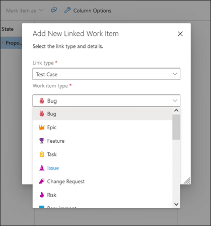Pick the Feature trophy icon
Image resolution: width=211 pixels, height=226 pixels.
42,141
